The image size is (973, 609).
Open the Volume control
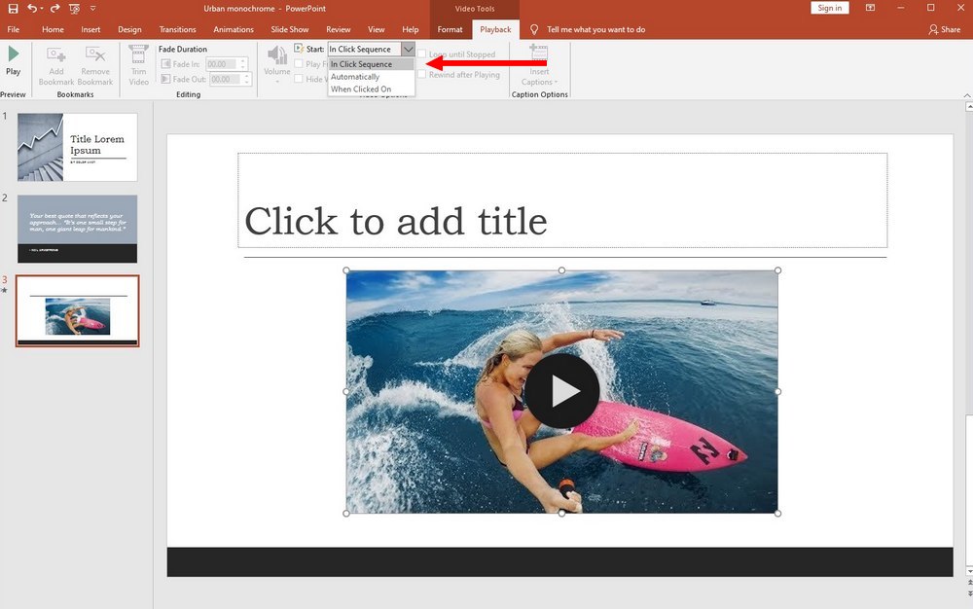[277, 63]
